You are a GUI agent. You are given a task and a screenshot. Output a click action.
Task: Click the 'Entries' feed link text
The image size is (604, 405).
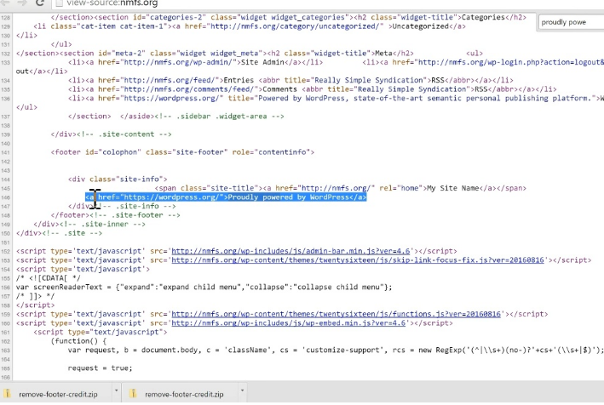239,80
